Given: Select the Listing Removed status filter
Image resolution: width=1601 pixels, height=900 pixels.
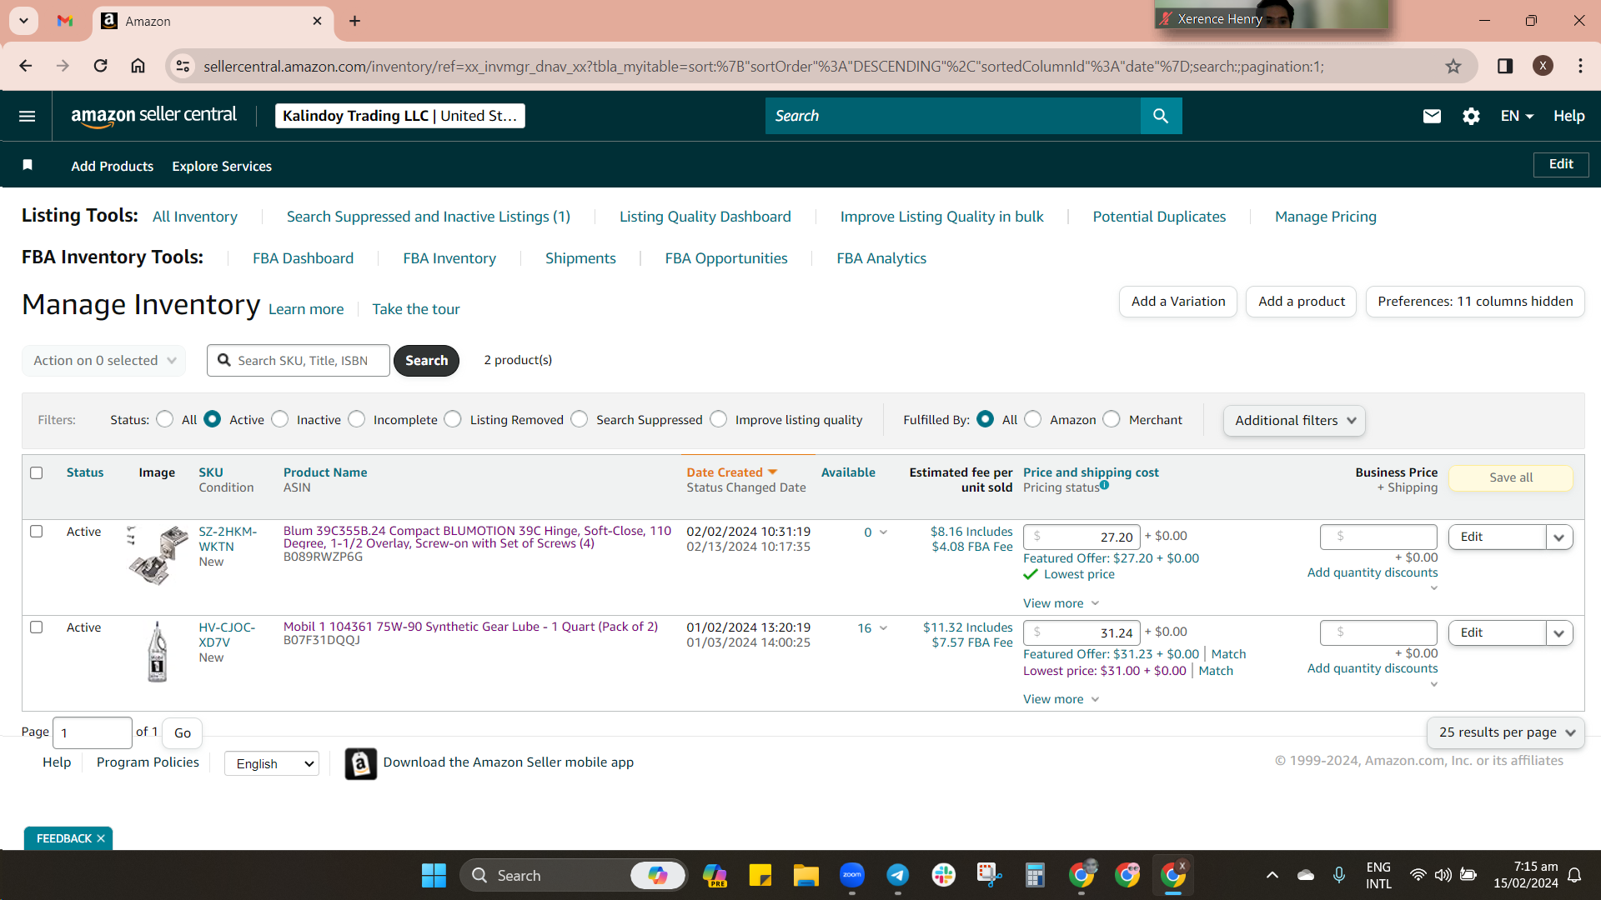Looking at the screenshot, I should point(453,419).
